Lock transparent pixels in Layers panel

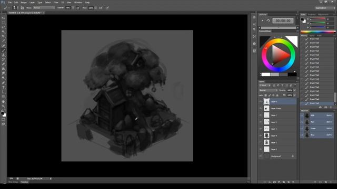pos(265,95)
